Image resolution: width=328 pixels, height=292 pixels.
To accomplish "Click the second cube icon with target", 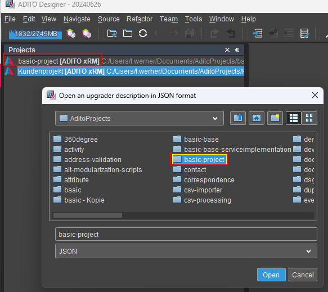I will (87, 33).
